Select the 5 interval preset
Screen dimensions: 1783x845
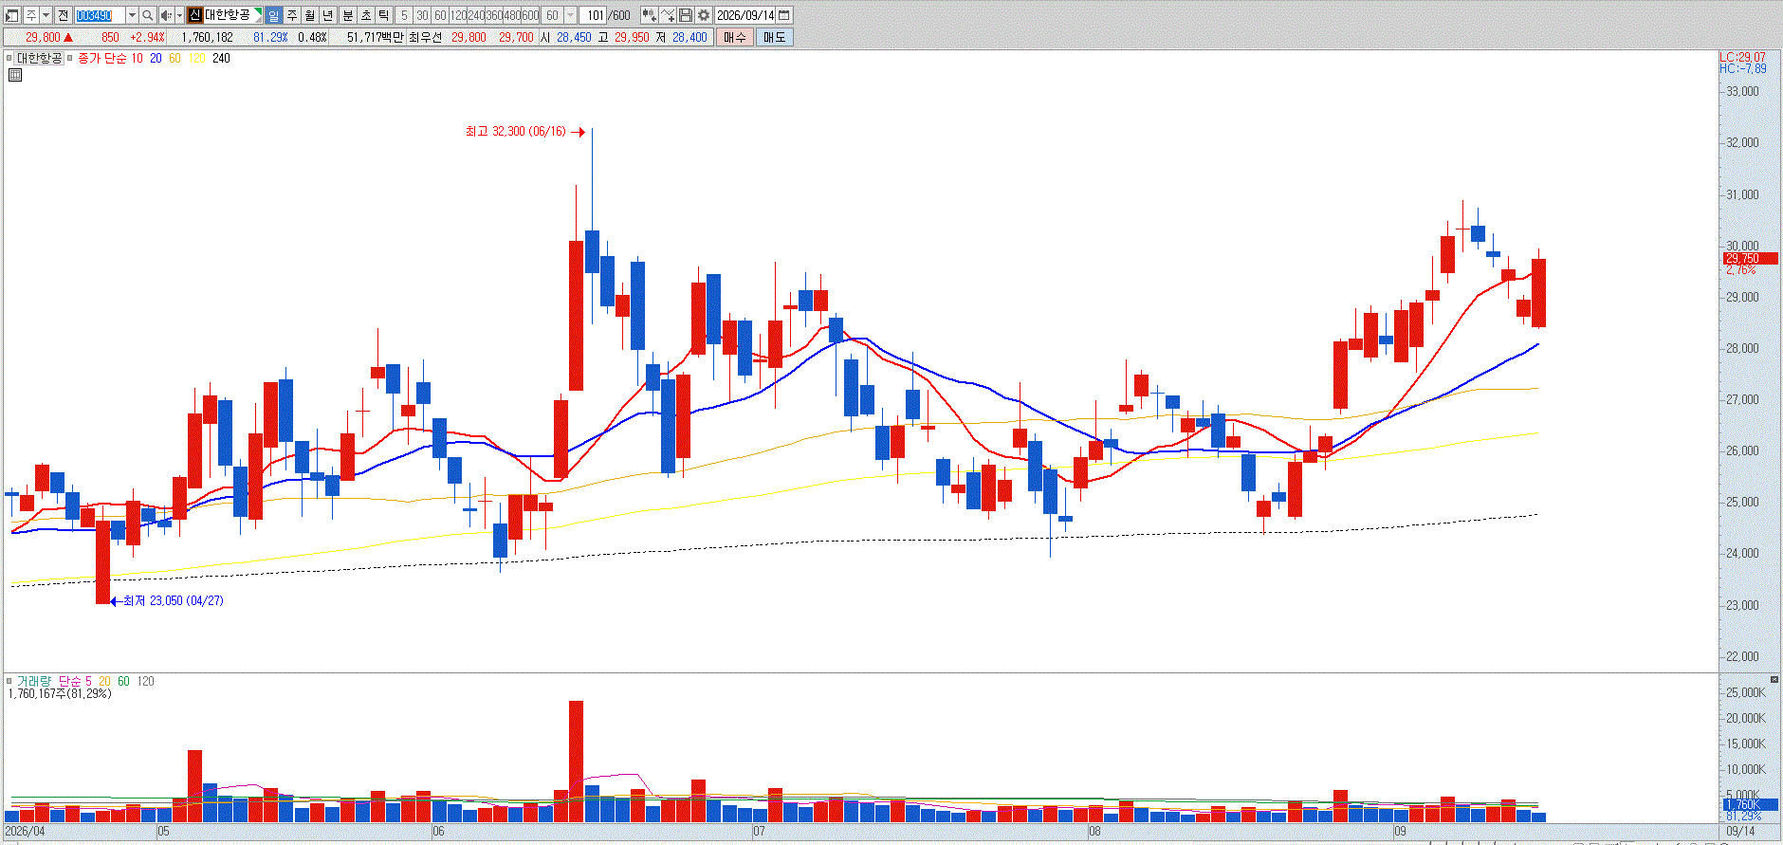click(404, 15)
